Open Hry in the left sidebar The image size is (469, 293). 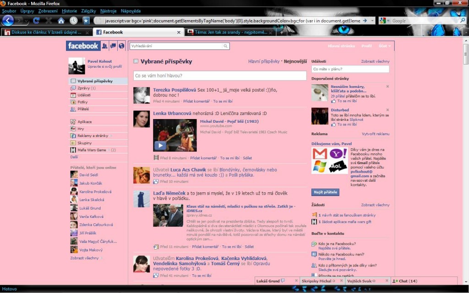[x=81, y=129]
